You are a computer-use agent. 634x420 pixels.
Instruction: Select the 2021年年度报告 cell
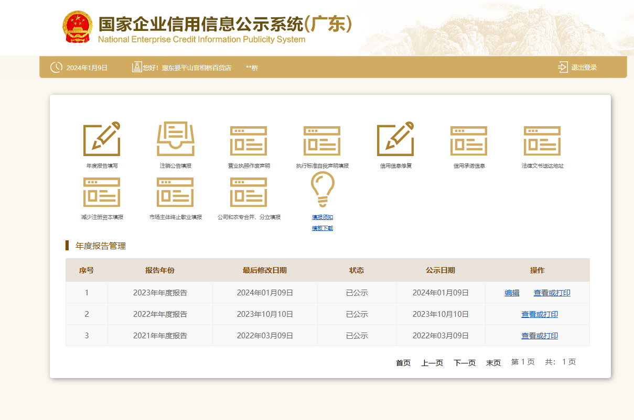160,336
